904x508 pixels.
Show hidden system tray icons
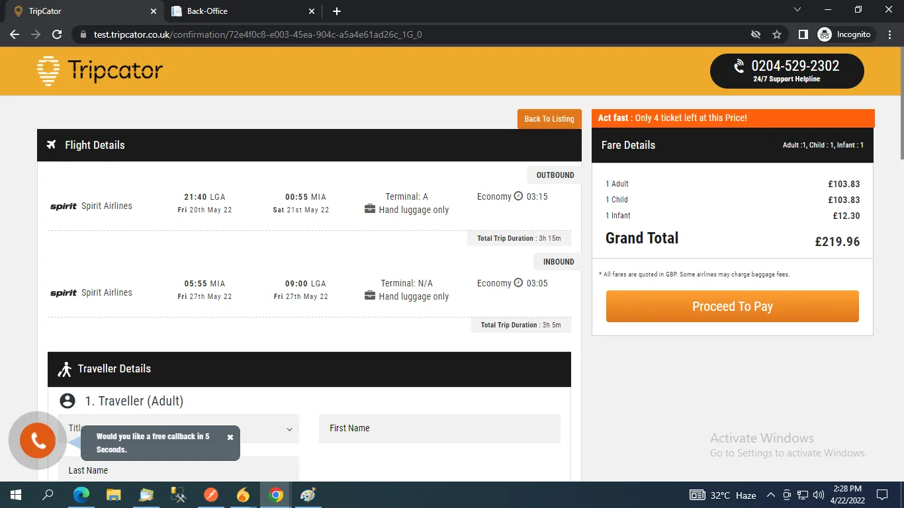770,495
